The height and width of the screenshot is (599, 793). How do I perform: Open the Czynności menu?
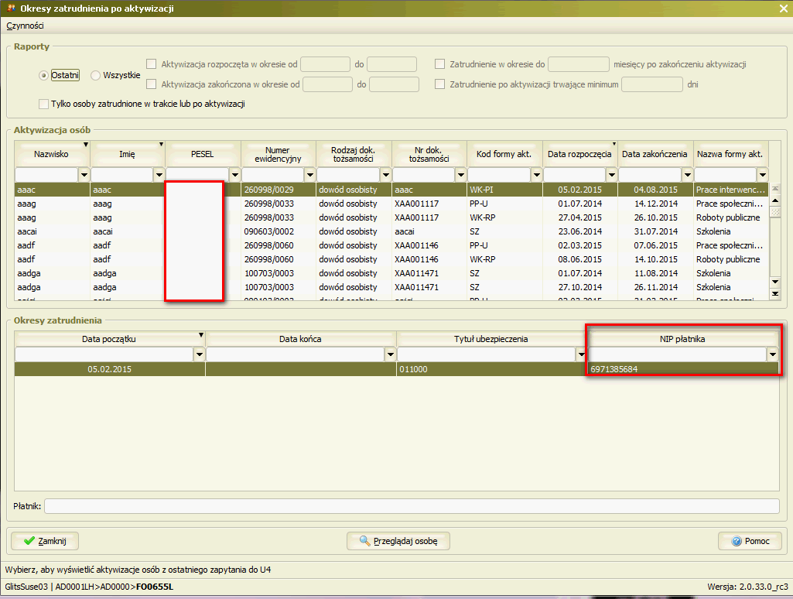(x=25, y=26)
